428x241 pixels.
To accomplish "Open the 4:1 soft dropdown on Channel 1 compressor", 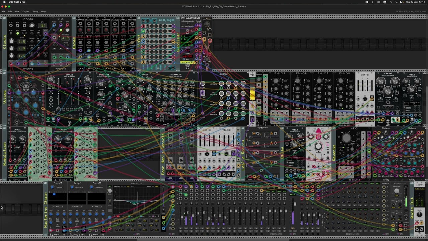I will click(x=58, y=206).
